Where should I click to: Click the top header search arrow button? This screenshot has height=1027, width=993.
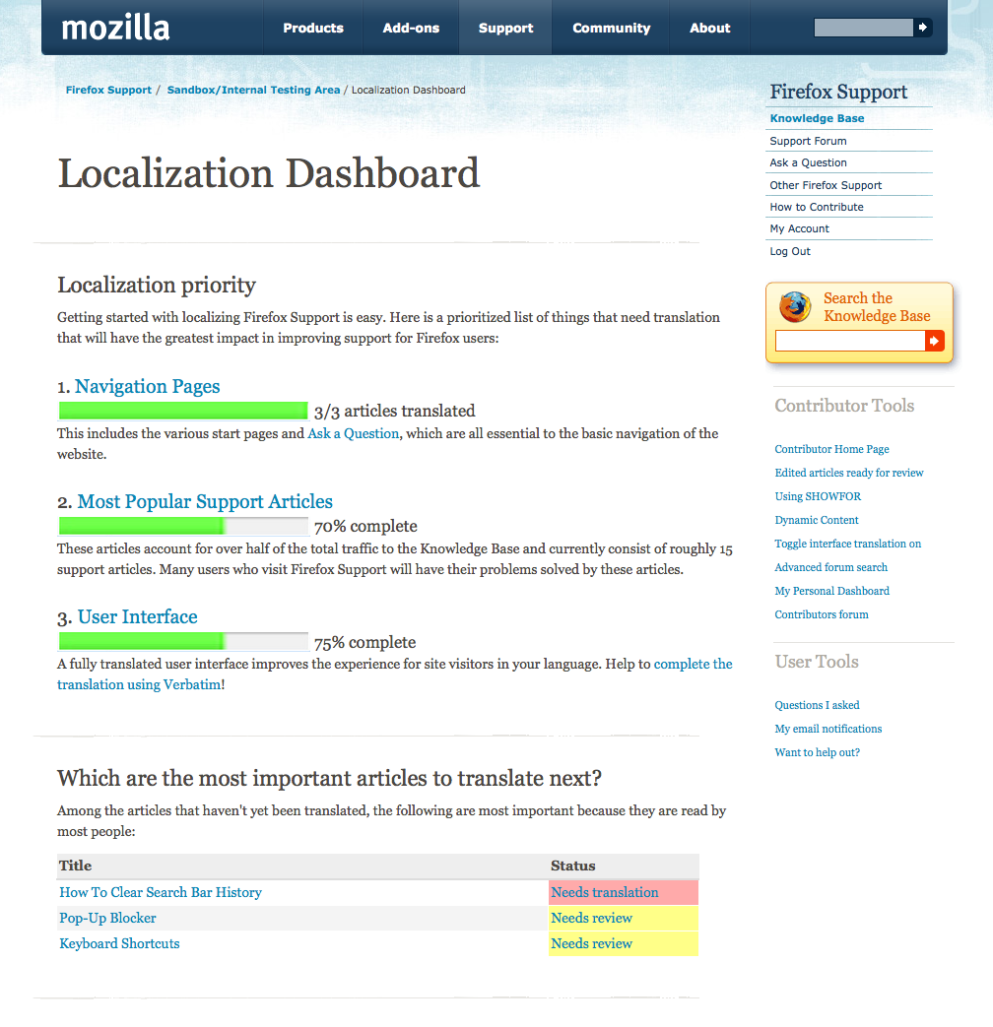tap(923, 28)
